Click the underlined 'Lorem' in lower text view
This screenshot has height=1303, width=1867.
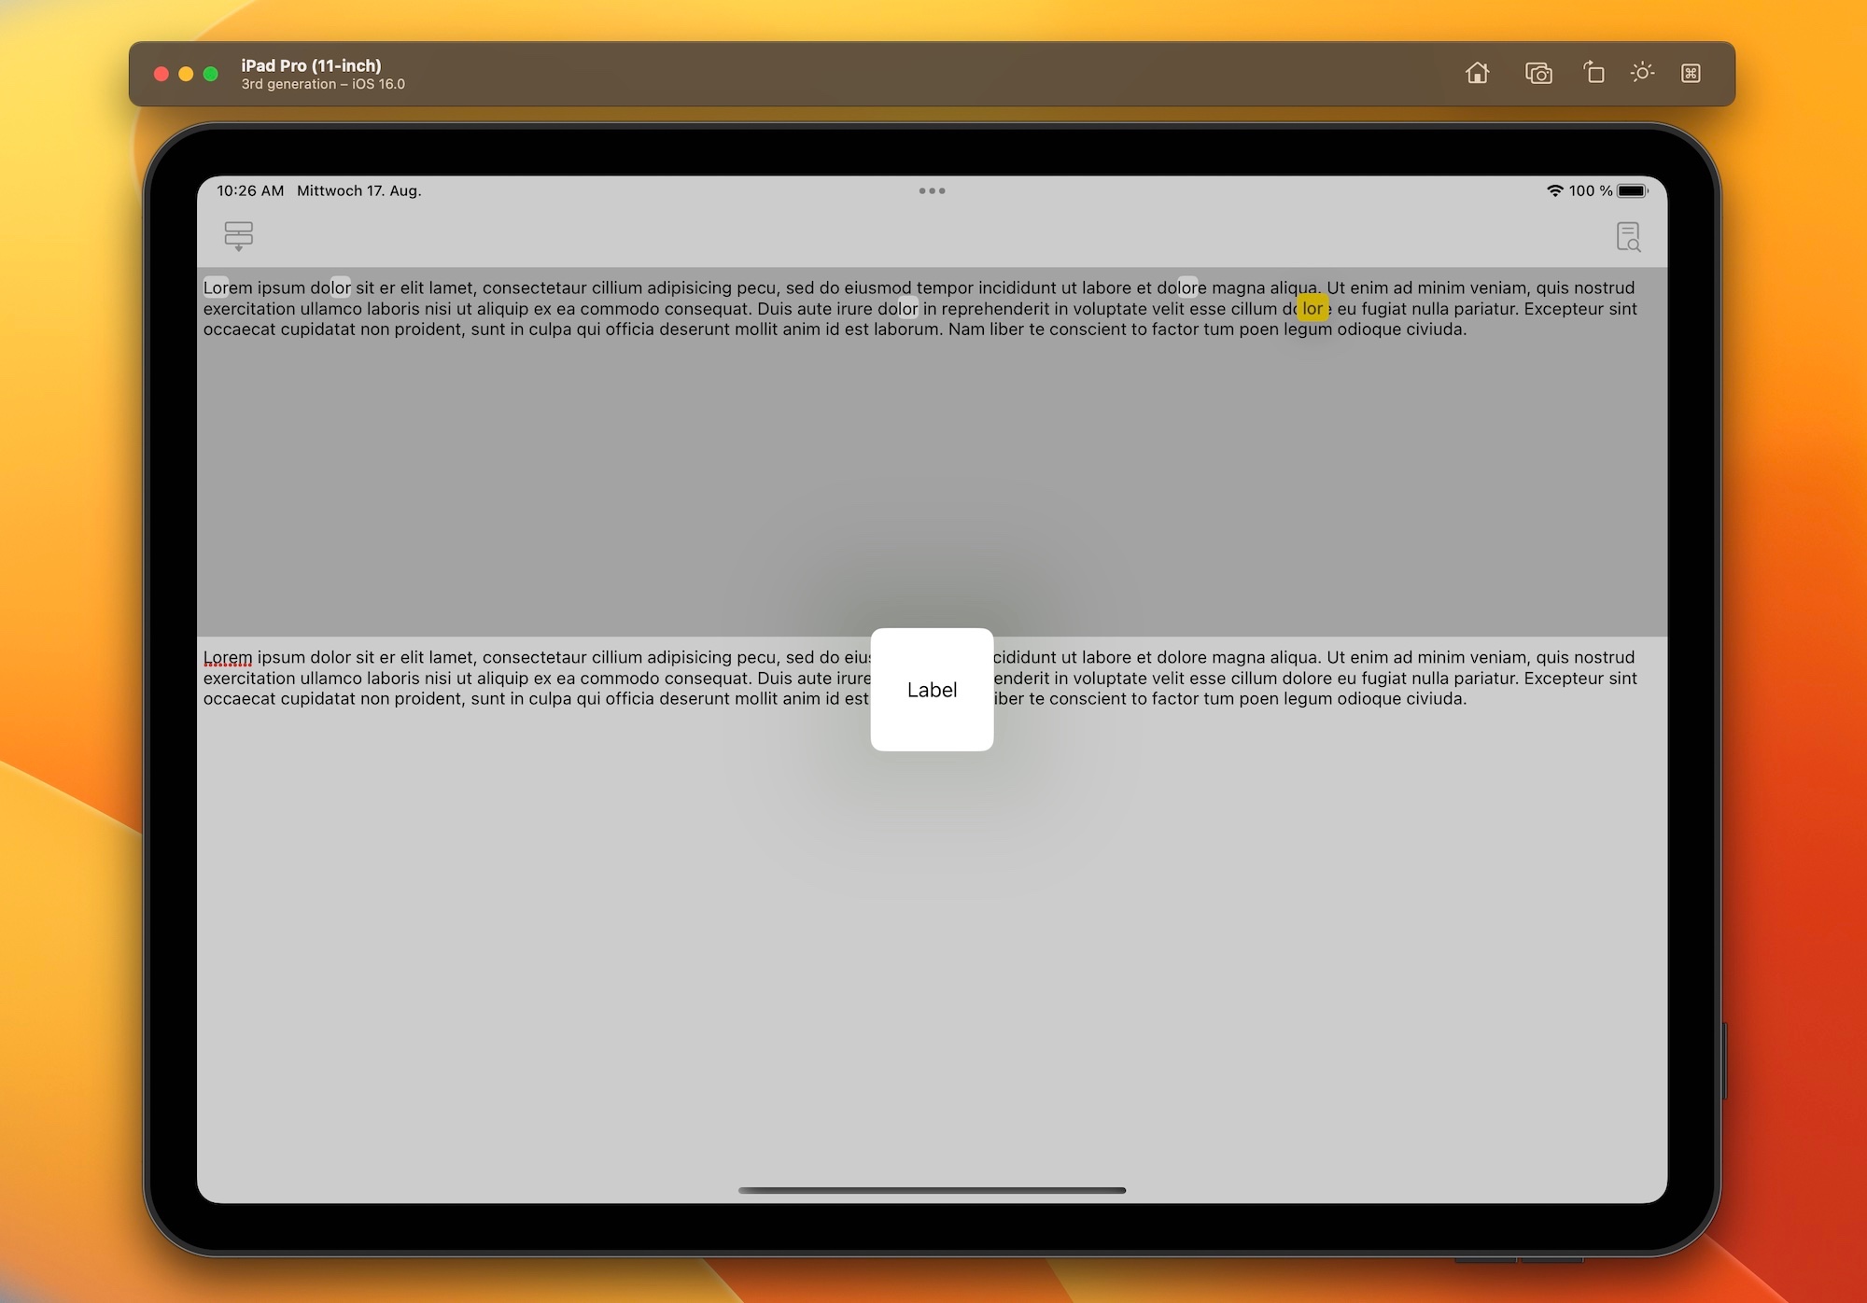(x=228, y=657)
